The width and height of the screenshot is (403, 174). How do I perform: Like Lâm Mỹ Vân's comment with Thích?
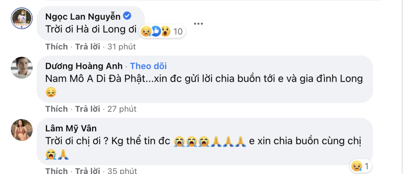(56, 171)
